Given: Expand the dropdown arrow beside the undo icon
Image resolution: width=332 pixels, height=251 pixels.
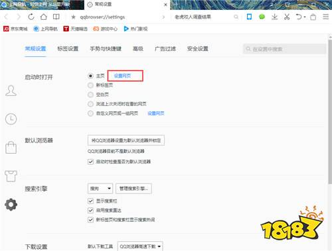Looking at the screenshot, I should (305, 17).
